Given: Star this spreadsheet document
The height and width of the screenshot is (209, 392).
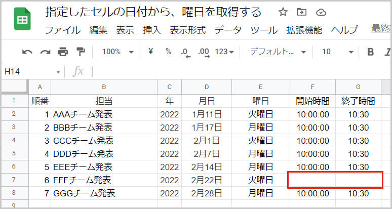Looking at the screenshot, I should 283,12.
